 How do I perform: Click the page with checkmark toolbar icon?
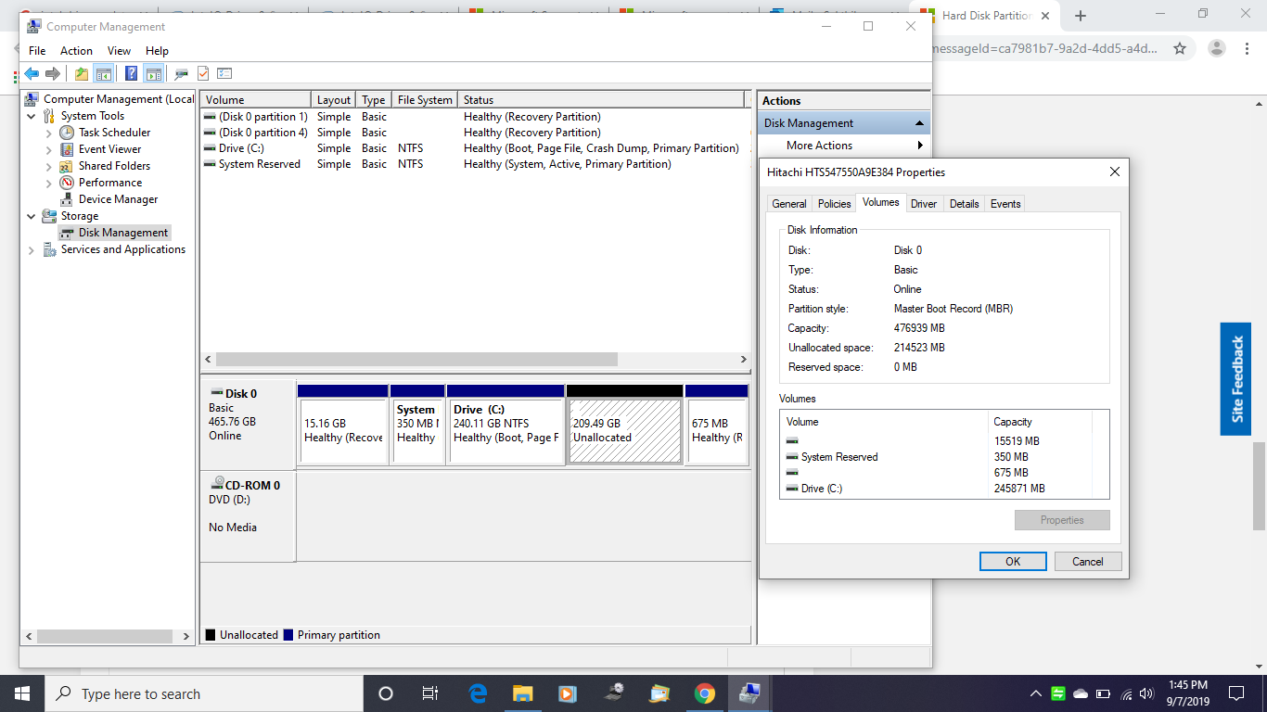point(203,74)
